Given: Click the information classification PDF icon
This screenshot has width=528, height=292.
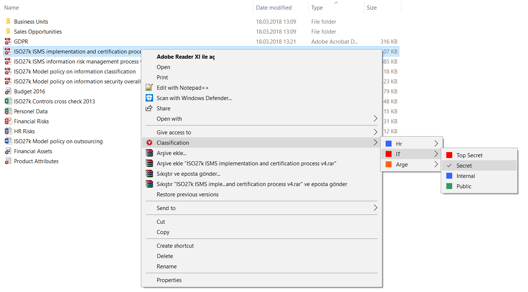Looking at the screenshot, I should [x=8, y=71].
